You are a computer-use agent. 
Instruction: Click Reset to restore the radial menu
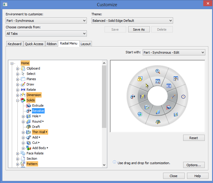(x=194, y=138)
